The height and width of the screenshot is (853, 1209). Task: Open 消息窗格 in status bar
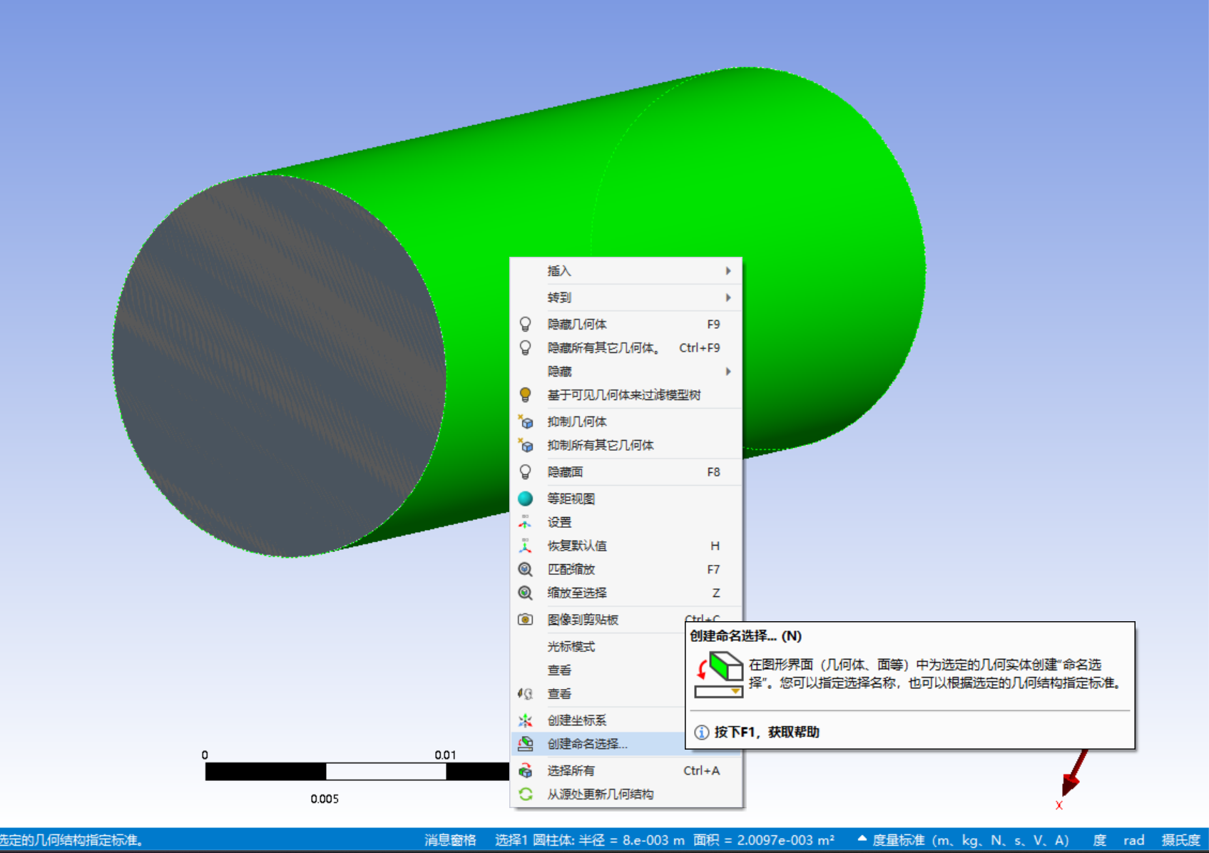[x=450, y=840]
